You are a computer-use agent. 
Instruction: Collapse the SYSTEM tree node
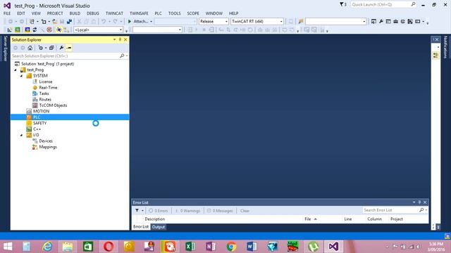pos(22,76)
